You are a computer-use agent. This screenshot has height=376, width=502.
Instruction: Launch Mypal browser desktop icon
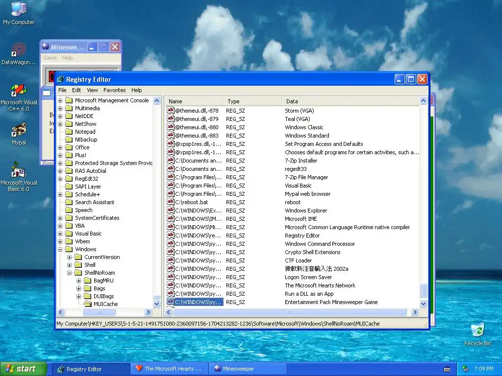(x=19, y=134)
